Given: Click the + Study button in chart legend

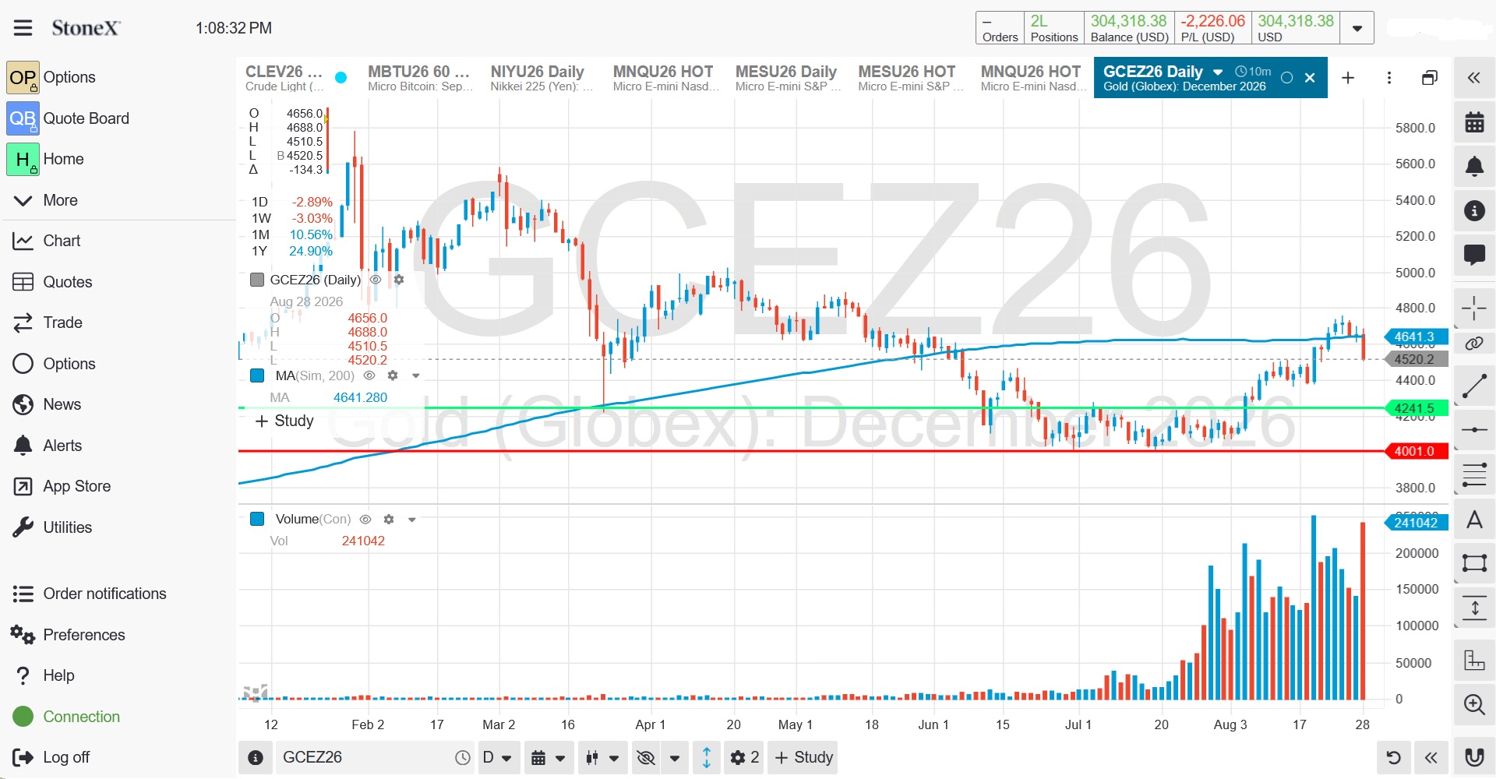Looking at the screenshot, I should pyautogui.click(x=284, y=421).
